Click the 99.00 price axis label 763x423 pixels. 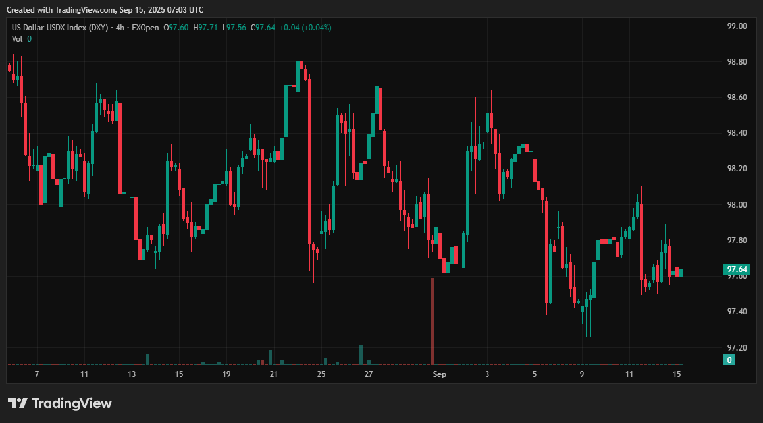tap(737, 26)
